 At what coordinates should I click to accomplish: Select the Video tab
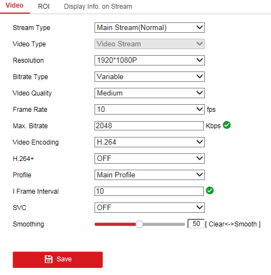(15, 5)
